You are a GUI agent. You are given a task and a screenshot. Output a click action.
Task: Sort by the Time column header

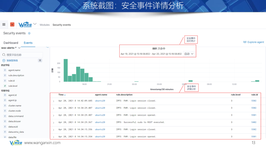(62, 95)
